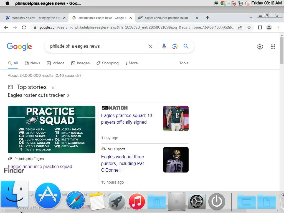Click the site security lock icon

click(35, 27)
